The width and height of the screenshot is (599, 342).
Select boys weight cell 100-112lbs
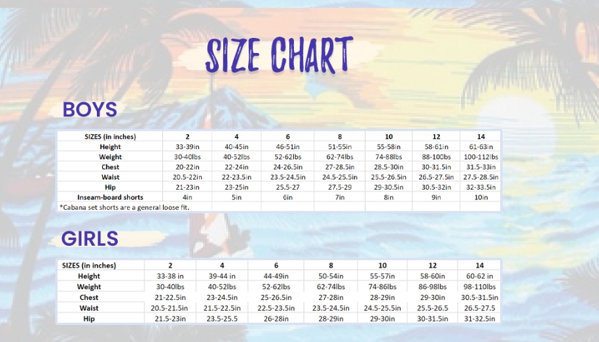pos(481,157)
